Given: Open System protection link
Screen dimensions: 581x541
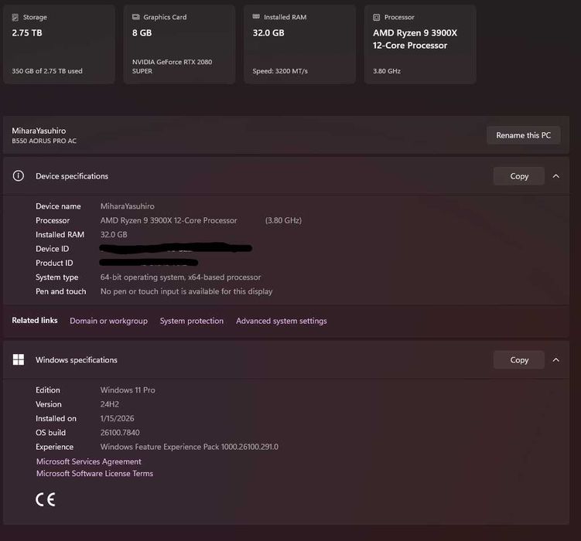Looking at the screenshot, I should [192, 321].
